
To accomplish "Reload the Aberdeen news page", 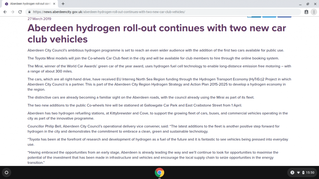I will [x=20, y=12].
